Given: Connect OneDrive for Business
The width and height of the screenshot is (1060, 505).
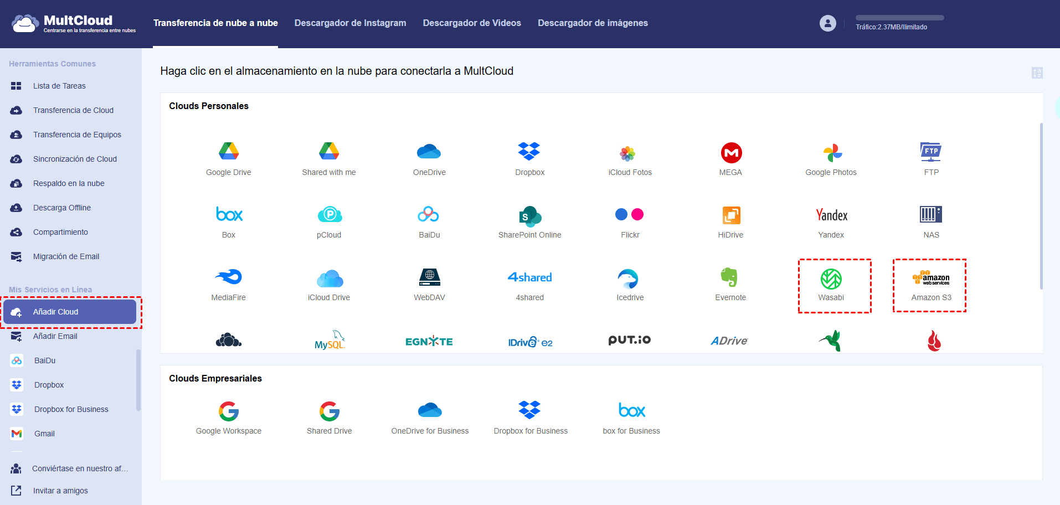Looking at the screenshot, I should pos(430,418).
